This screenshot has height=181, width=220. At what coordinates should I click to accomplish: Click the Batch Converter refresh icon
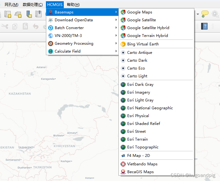pos(51,28)
